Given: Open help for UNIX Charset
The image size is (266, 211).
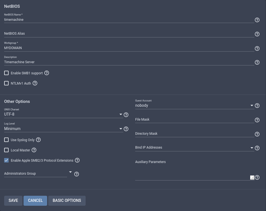Looking at the screenshot, I should click(x=126, y=115).
